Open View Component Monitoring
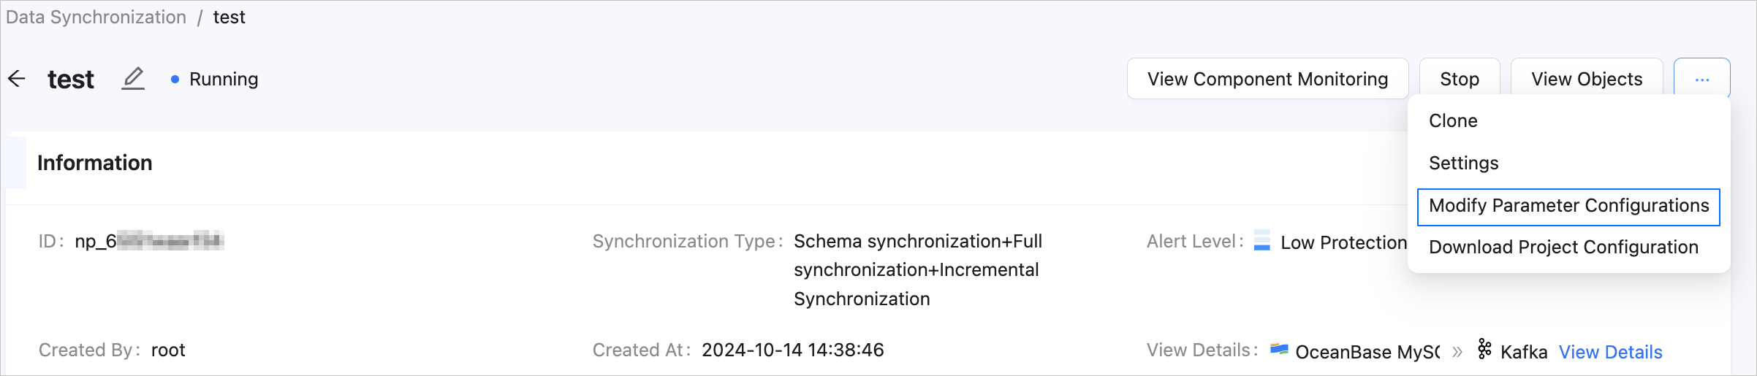Viewport: 1757px width, 376px height. (x=1267, y=79)
